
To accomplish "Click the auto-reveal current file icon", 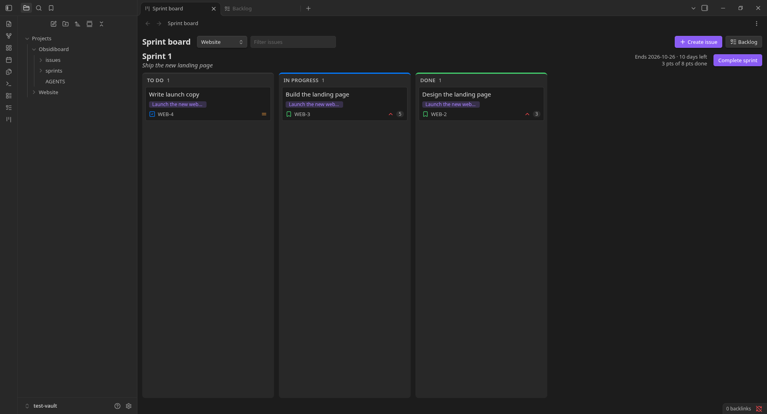I will point(89,24).
